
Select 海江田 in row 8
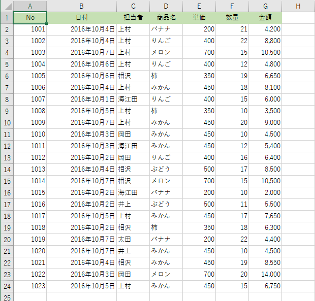pos(133,99)
